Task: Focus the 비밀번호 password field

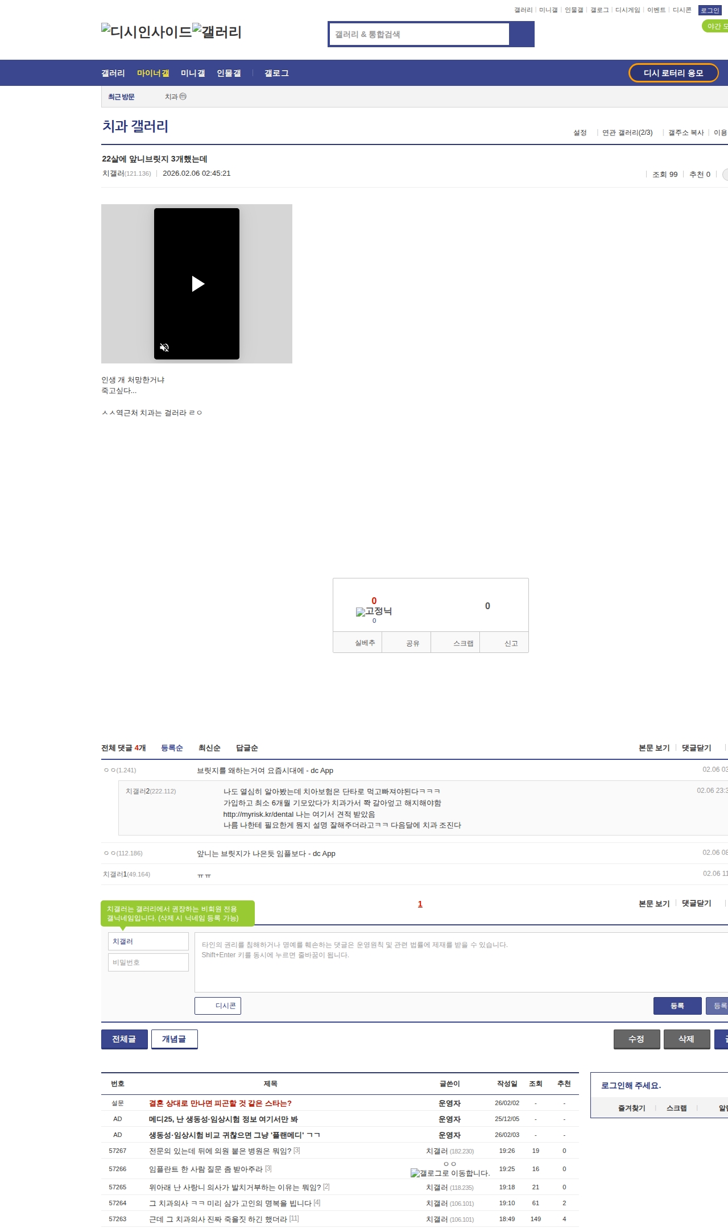Action: coord(148,962)
